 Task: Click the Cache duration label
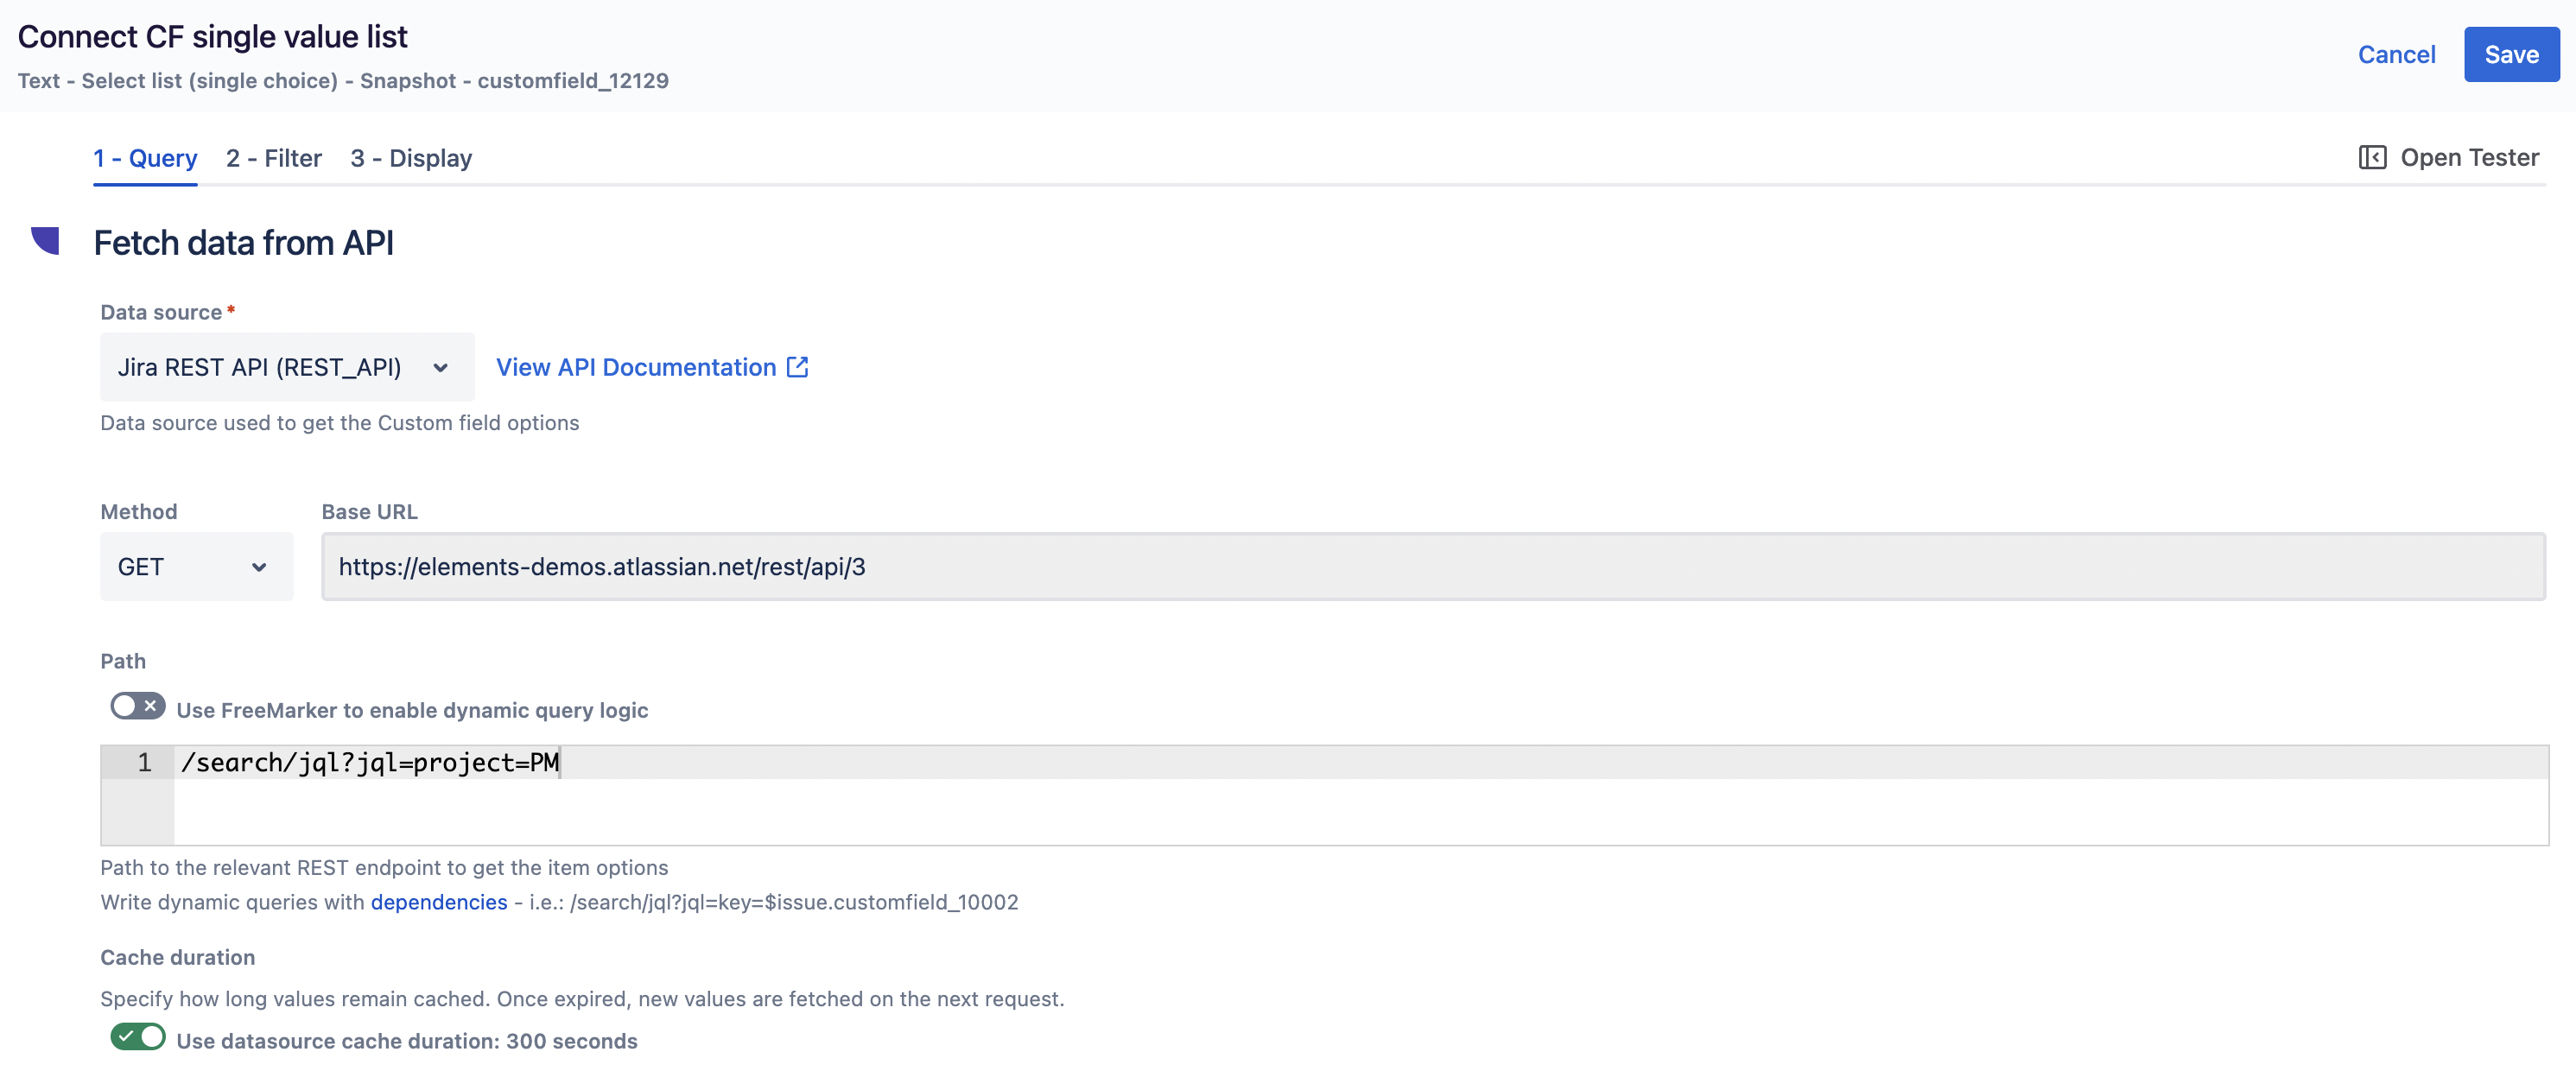177,957
